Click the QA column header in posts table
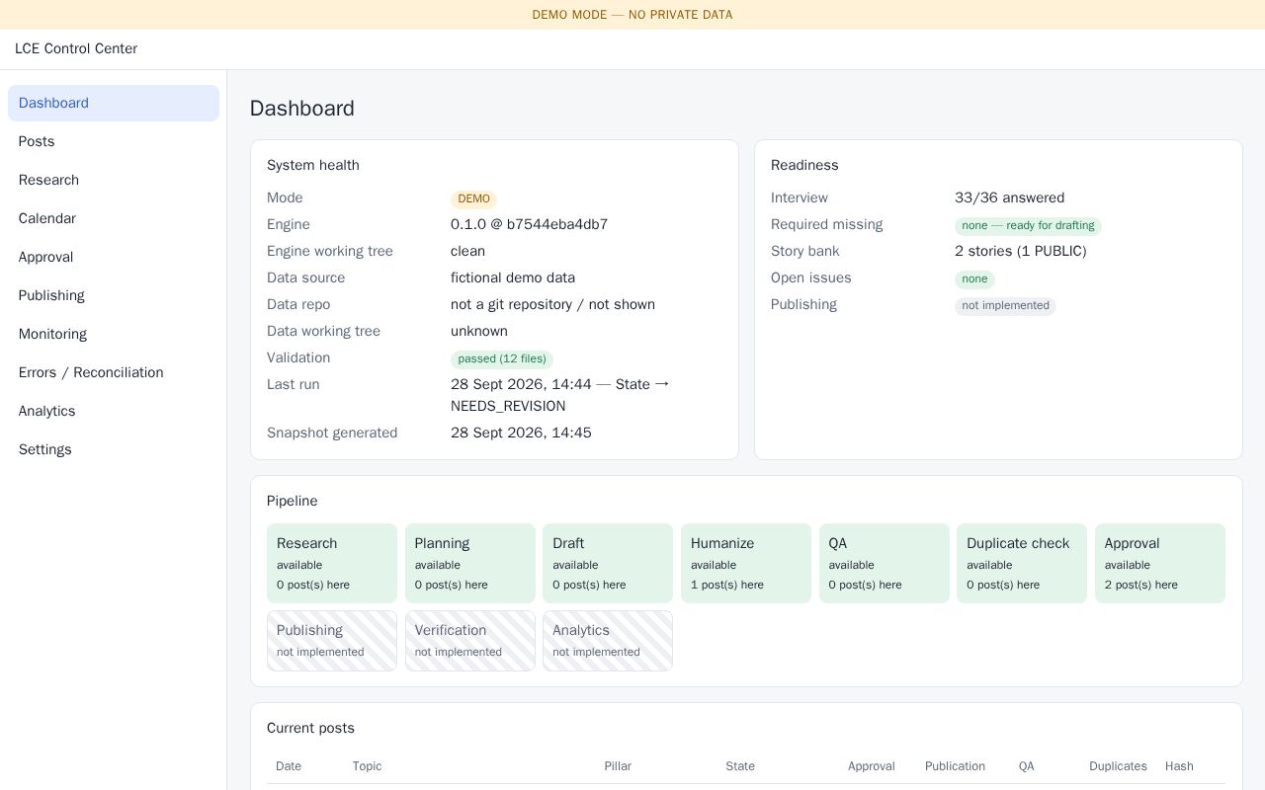 [1027, 766]
